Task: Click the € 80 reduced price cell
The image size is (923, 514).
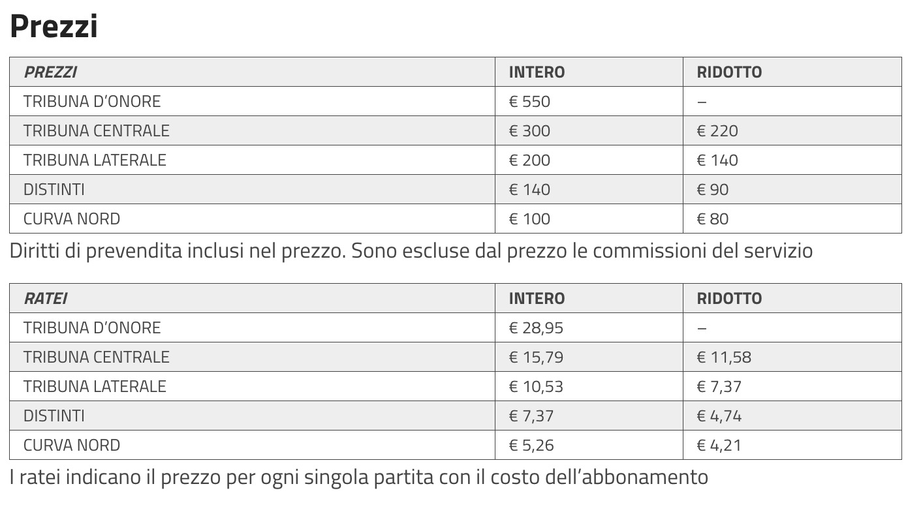Action: click(x=713, y=219)
